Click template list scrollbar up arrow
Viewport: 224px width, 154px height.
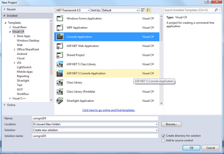pyautogui.click(x=161, y=16)
